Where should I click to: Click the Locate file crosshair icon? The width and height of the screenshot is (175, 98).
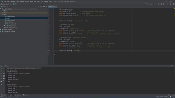click(38, 7)
